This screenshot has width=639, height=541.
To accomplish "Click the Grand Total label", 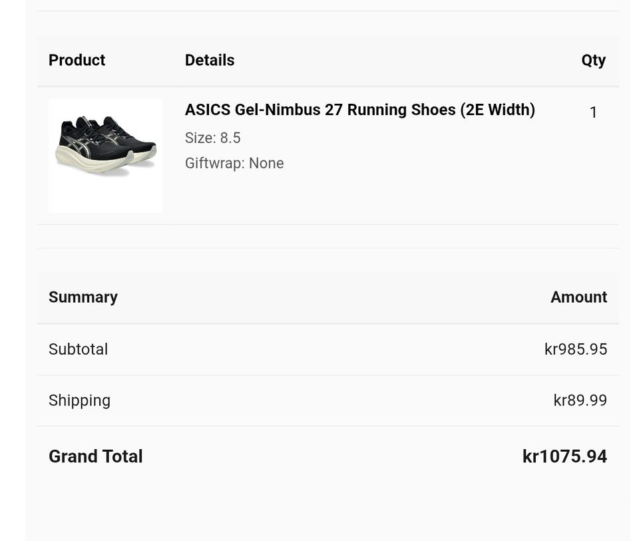I will click(x=95, y=456).
